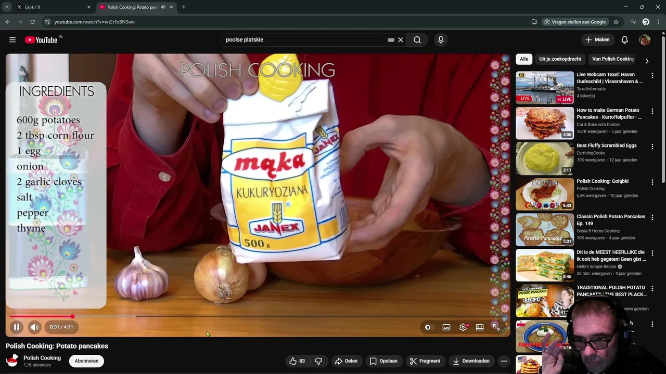666x374 pixels.
Task: Toggle autoplay switch in the player
Action: coord(428,327)
